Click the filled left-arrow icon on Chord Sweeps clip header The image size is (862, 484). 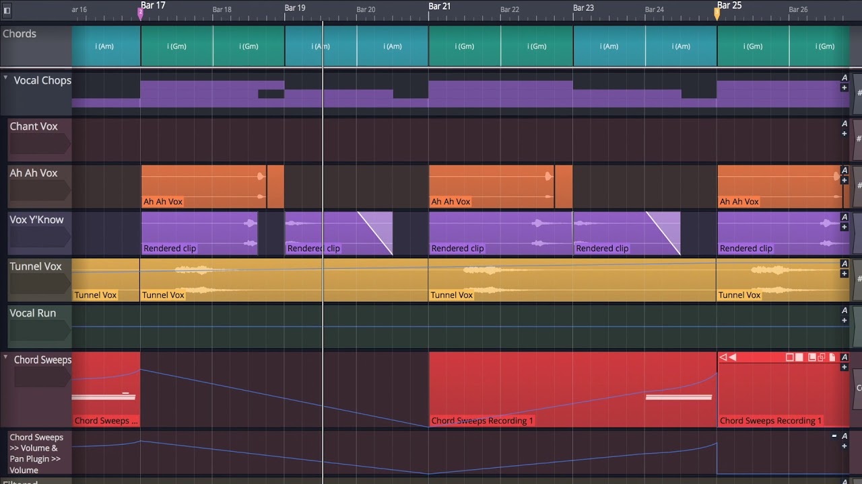[x=732, y=358]
